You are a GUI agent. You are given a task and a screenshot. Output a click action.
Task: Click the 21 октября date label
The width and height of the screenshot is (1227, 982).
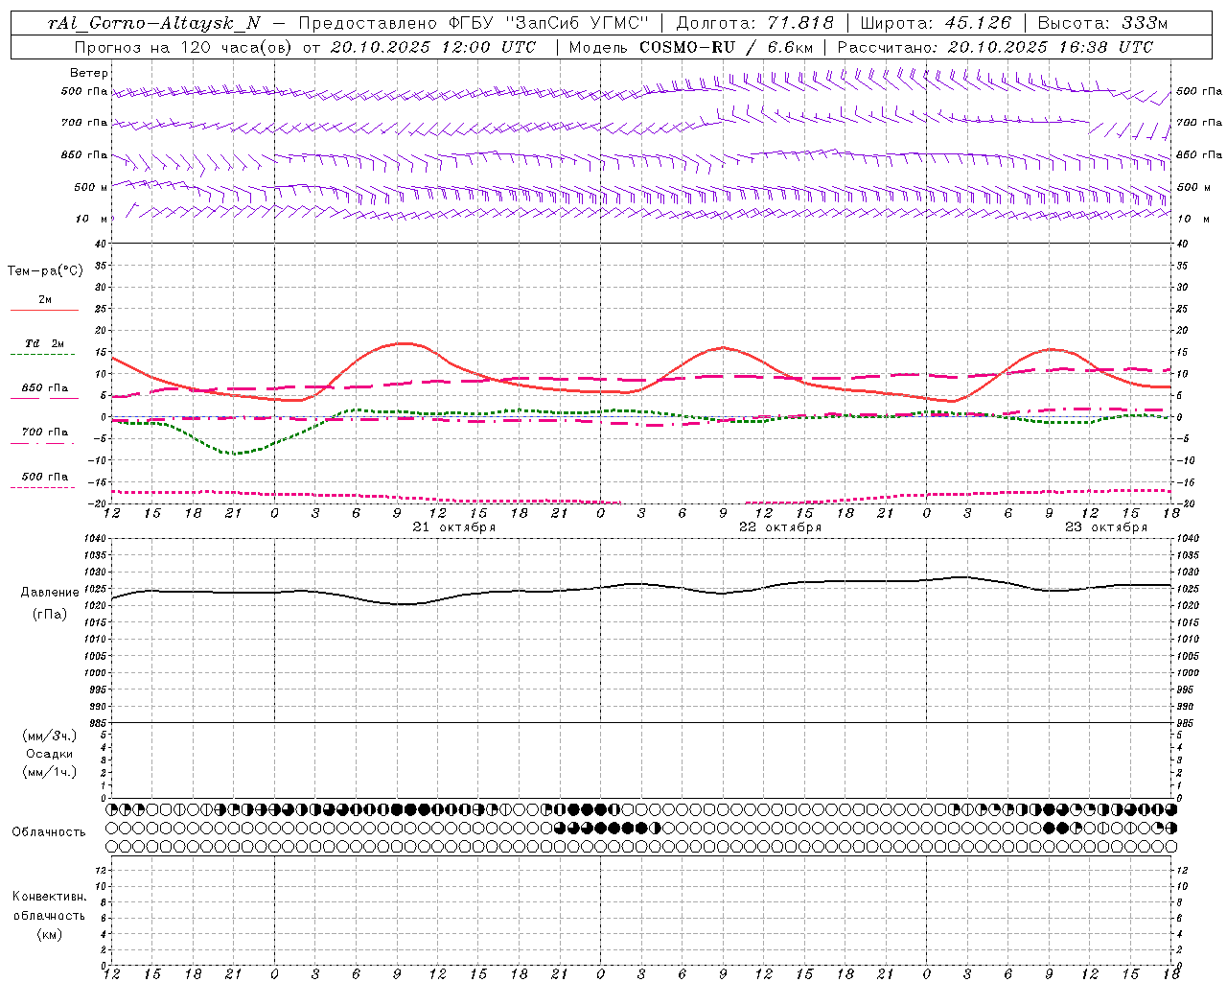click(x=453, y=527)
